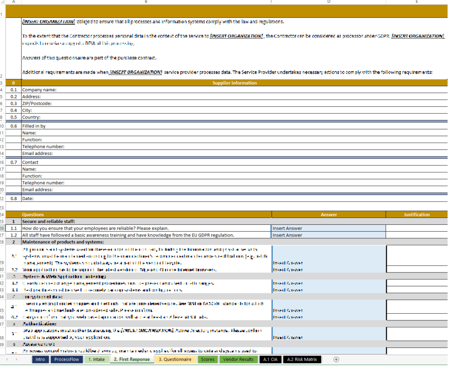Click the cell beside Company name label

328,90
